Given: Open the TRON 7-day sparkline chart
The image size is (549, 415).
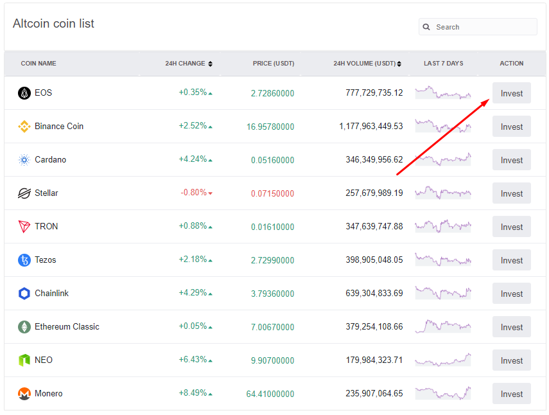Looking at the screenshot, I should coord(443,226).
